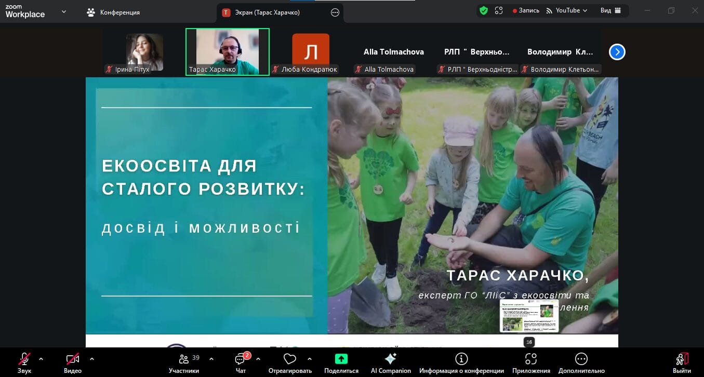Click the Отреагировать reactions heart icon
This screenshot has height=377, width=704.
290,359
